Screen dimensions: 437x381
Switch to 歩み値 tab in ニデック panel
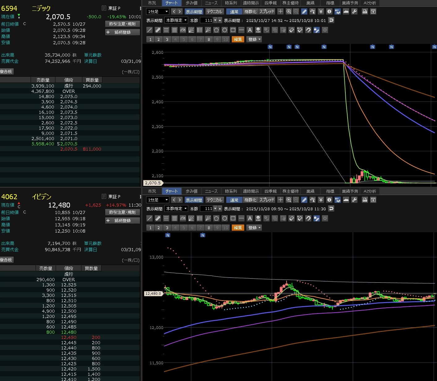[191, 3]
